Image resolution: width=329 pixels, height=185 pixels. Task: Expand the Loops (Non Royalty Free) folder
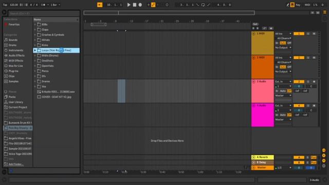coord(35,50)
